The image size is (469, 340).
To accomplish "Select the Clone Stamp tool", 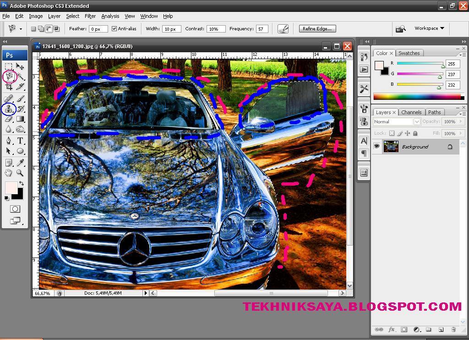I will pos(9,110).
